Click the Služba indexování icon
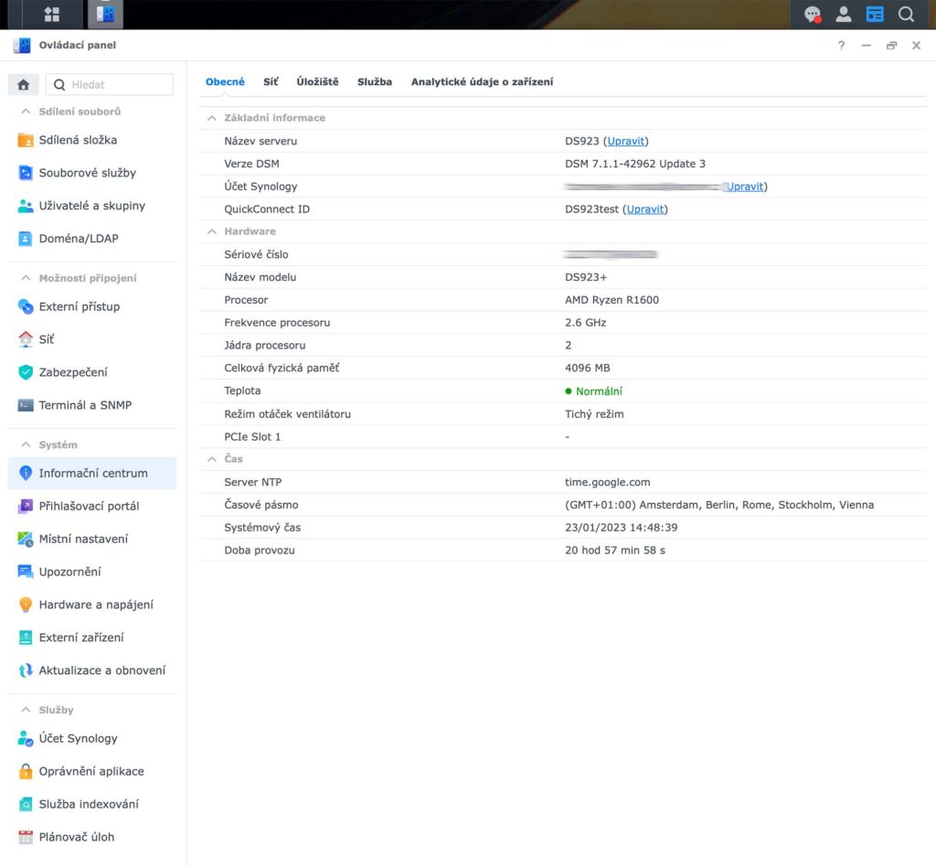The image size is (936, 866). 25,805
